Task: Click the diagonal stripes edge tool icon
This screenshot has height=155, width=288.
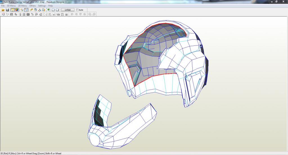Action: [16, 14]
